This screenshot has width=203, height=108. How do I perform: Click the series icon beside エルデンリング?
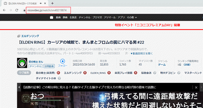tap(19, 36)
